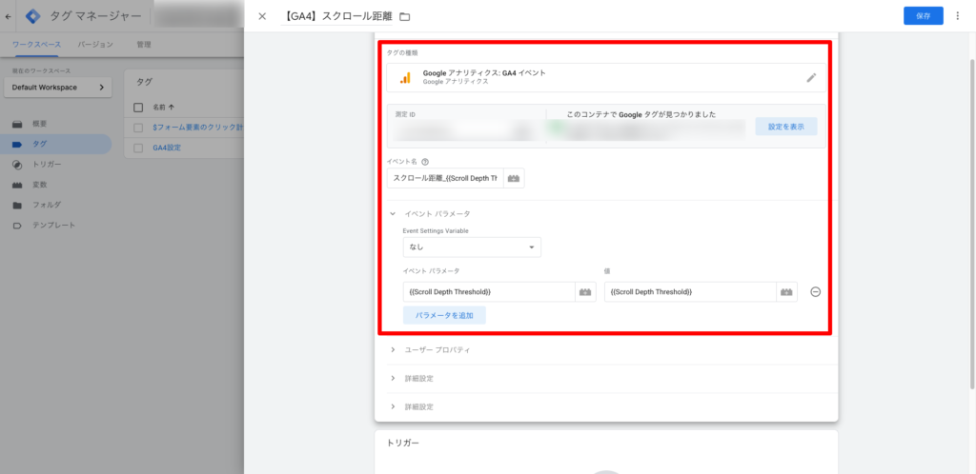Click the variable icon beside parameter value field

coord(786,292)
